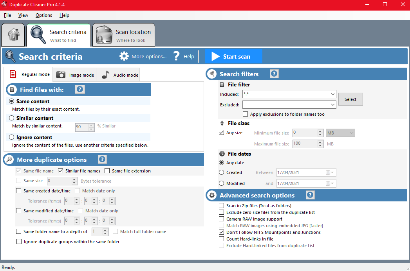Click the Select file filter button
This screenshot has width=410, height=271.
tap(350, 99)
